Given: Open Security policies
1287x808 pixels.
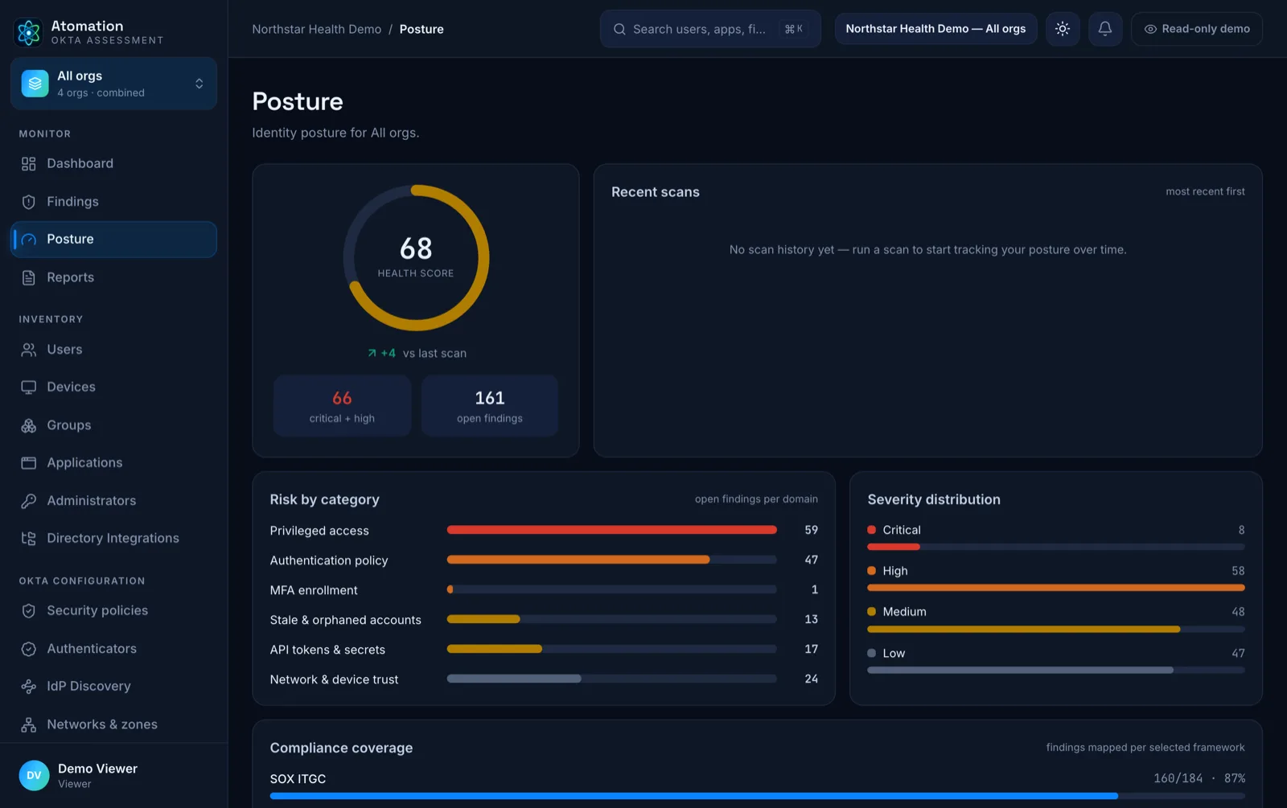Looking at the screenshot, I should coord(113,611).
